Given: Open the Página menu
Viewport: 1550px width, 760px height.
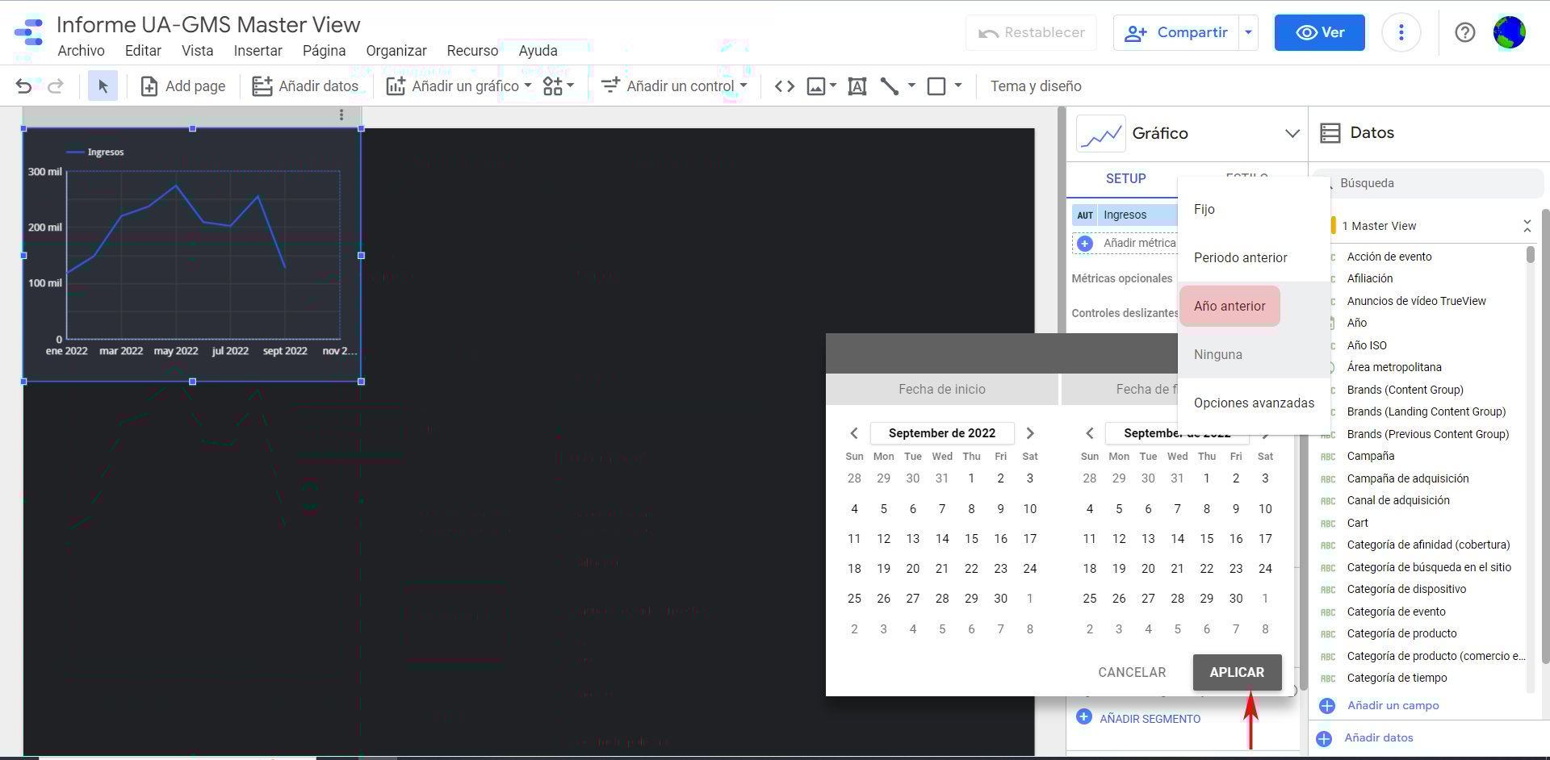Looking at the screenshot, I should click(x=324, y=51).
